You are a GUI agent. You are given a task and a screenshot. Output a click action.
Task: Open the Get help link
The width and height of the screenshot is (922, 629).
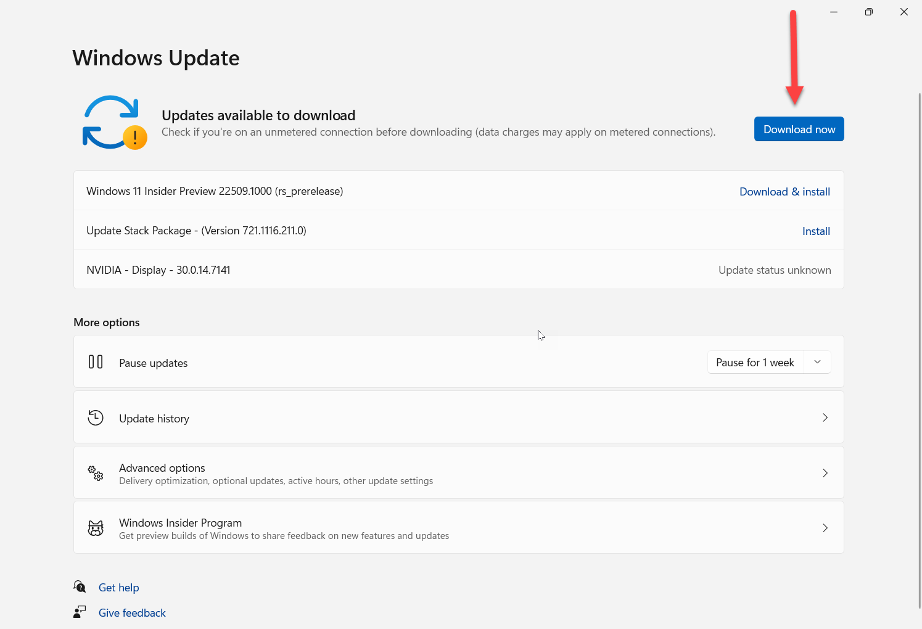(x=119, y=588)
